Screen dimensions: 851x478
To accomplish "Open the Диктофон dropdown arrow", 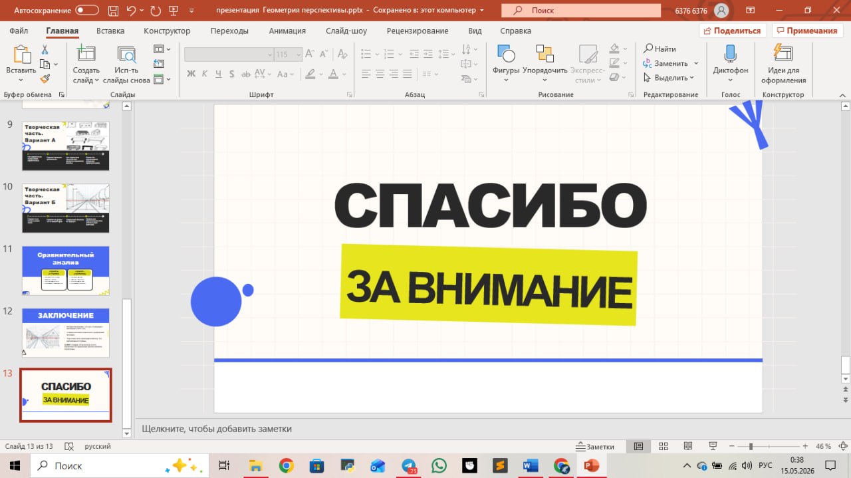I will pyautogui.click(x=731, y=80).
